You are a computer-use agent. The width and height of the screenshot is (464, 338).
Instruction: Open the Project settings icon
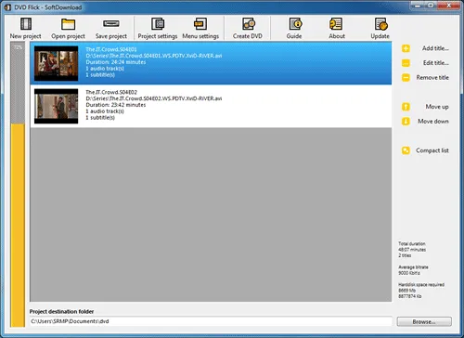tap(158, 24)
